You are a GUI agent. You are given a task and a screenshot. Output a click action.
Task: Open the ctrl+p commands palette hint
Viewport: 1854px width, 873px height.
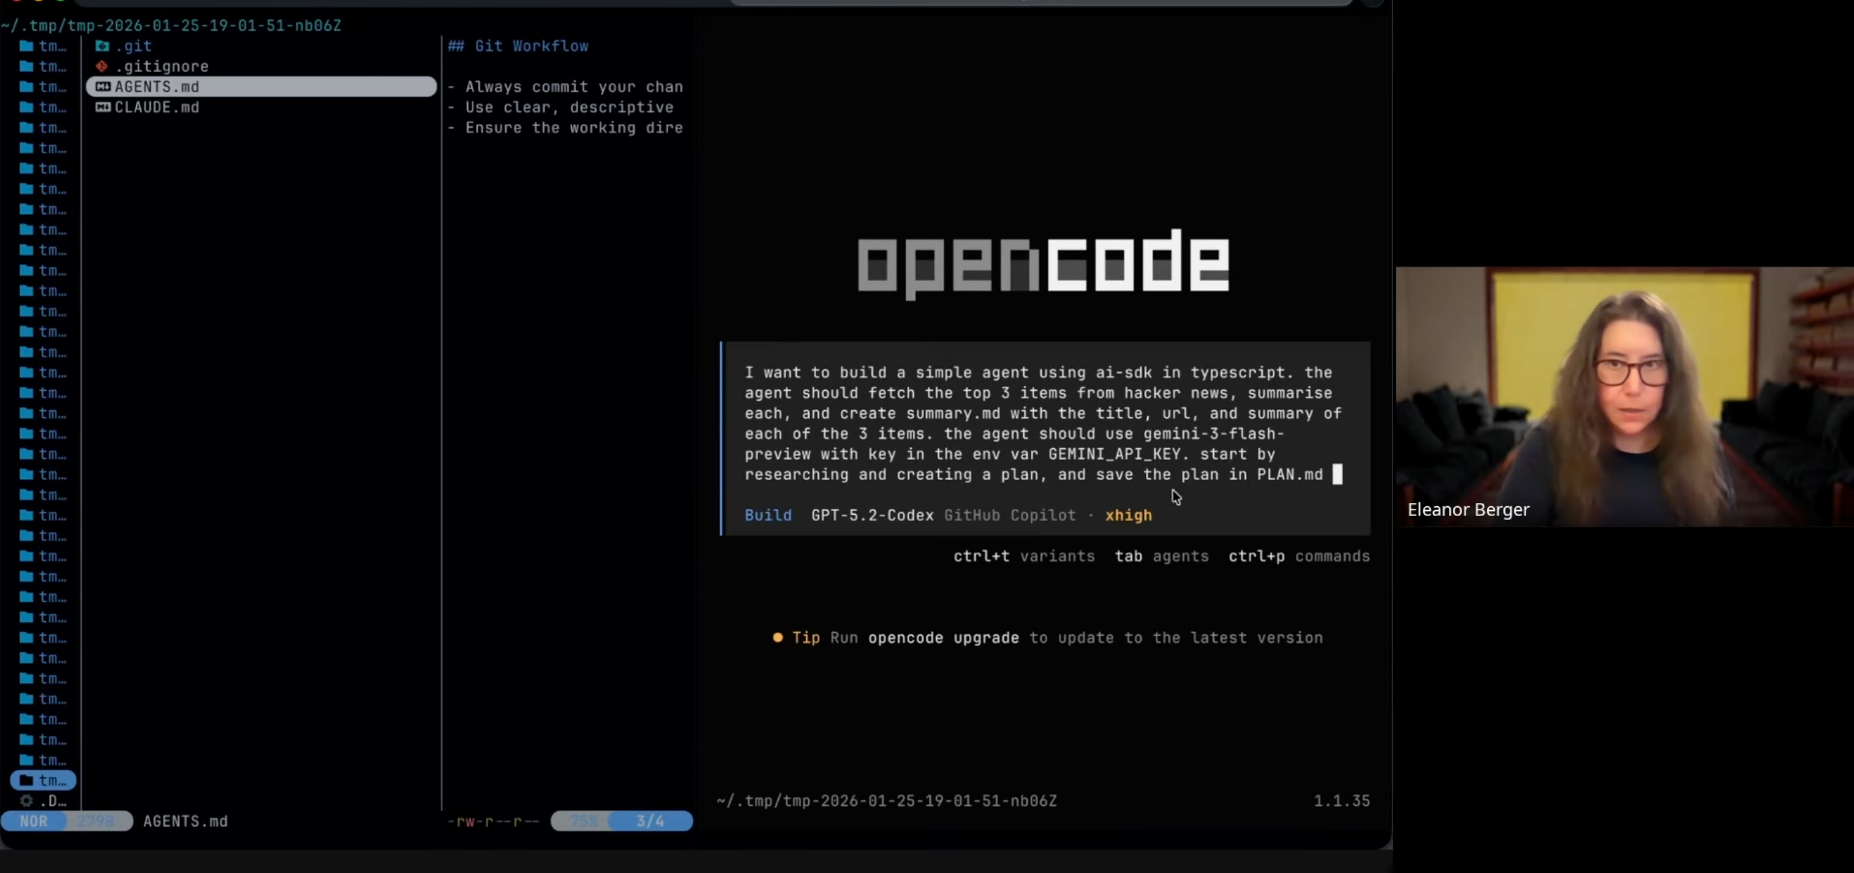click(1299, 556)
